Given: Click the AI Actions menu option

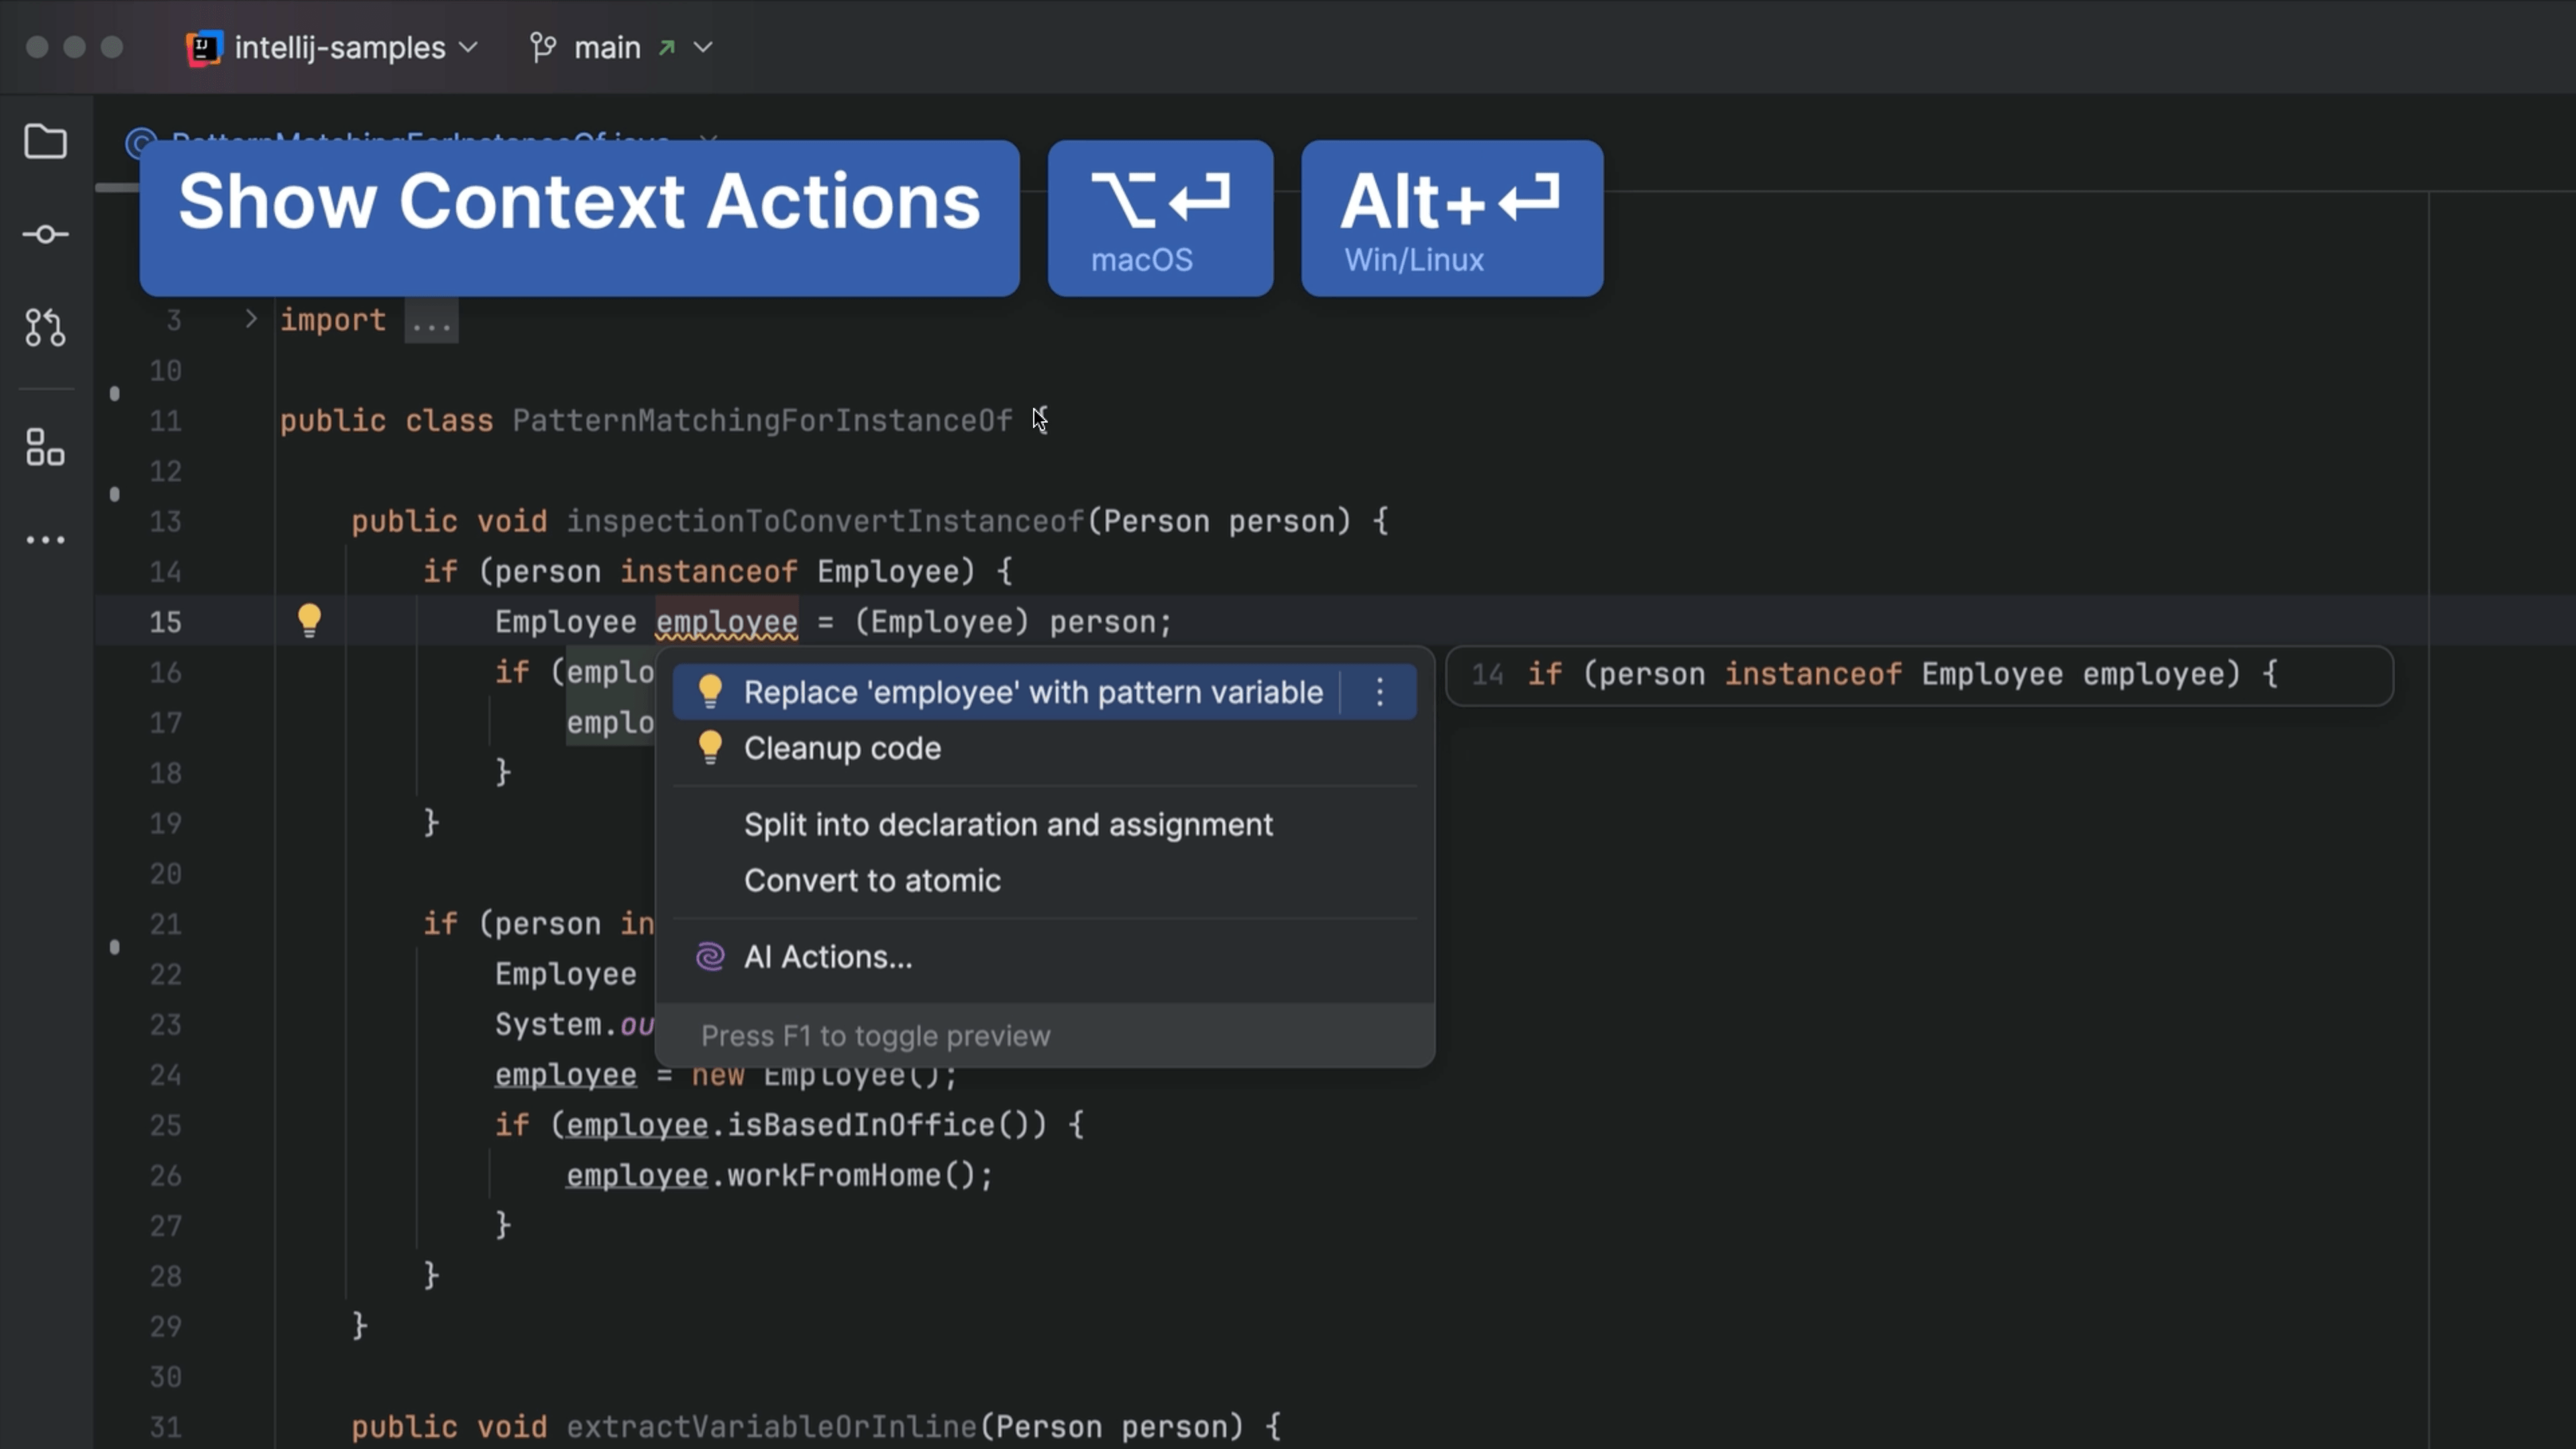Looking at the screenshot, I should tap(826, 955).
